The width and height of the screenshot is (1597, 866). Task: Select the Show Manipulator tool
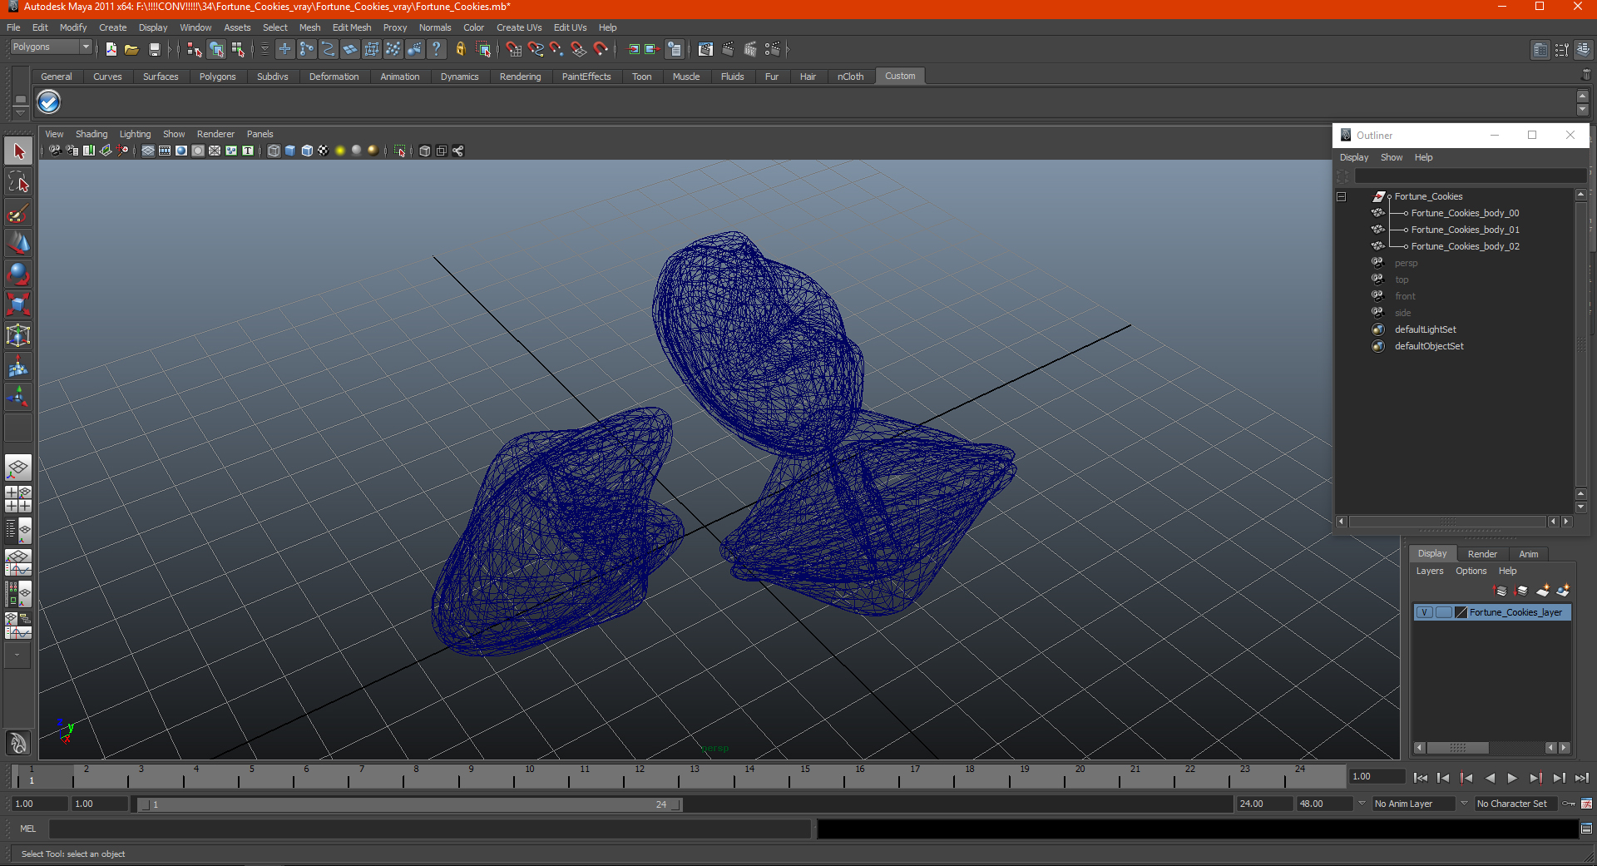coord(18,397)
